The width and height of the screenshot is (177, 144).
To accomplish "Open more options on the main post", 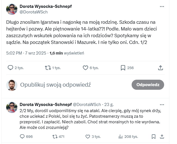I will [162, 6].
